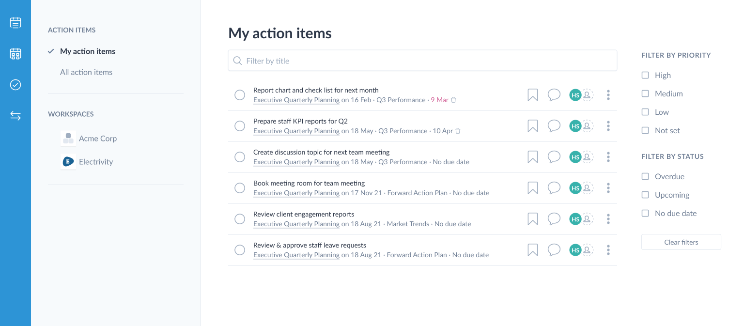Open more options for 'Book meeting room' item

[x=608, y=188]
